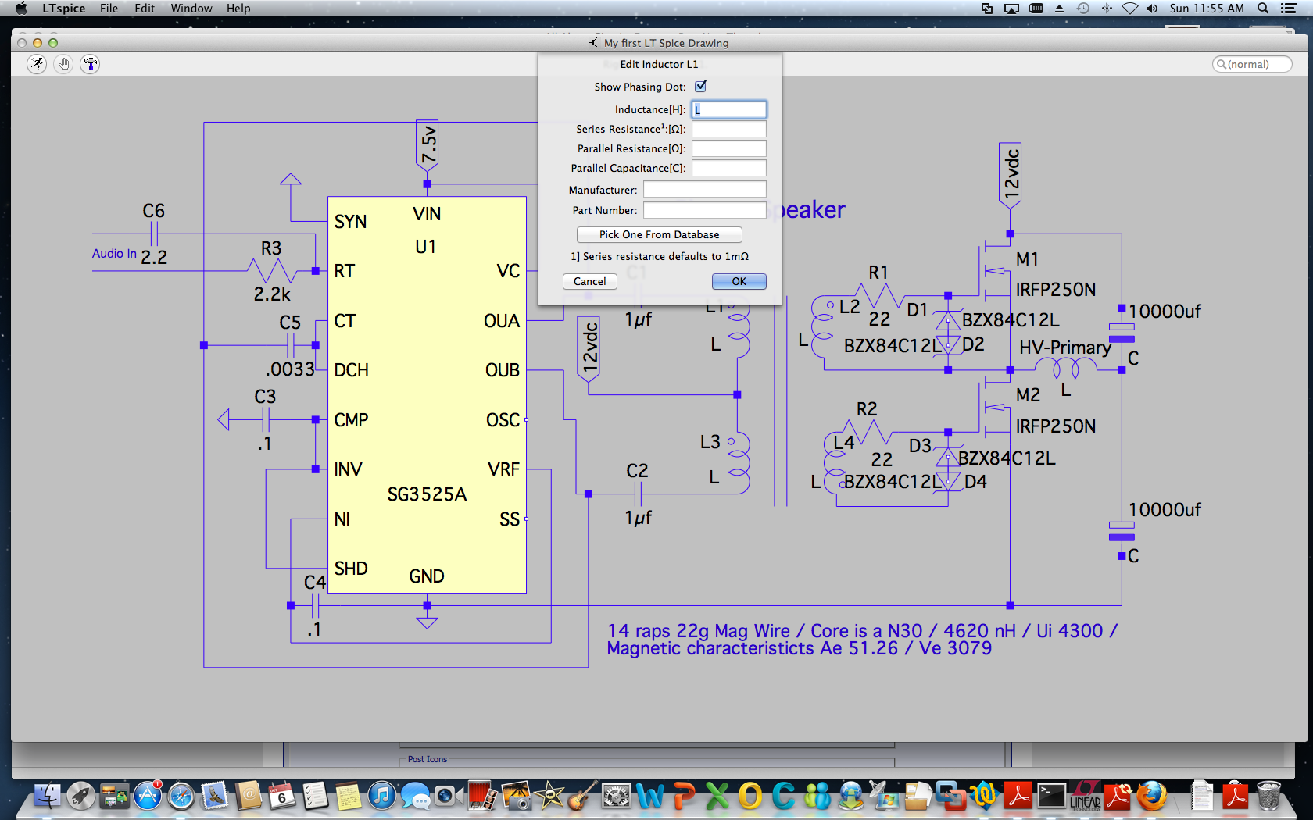Open Mail from the dock
This screenshot has width=1313, height=820.
tap(214, 796)
